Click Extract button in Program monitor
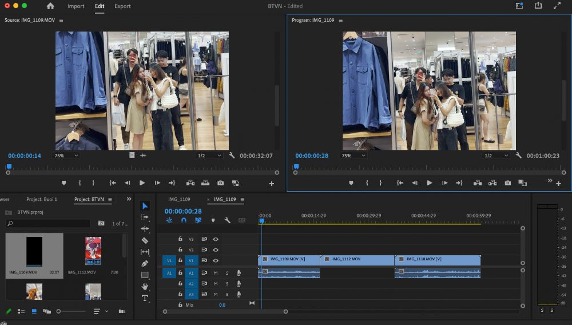 point(492,183)
